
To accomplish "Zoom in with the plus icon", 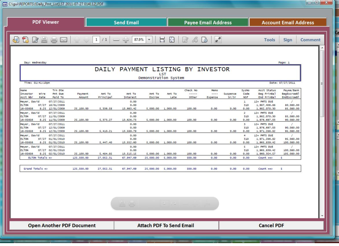I will tap(126, 40).
